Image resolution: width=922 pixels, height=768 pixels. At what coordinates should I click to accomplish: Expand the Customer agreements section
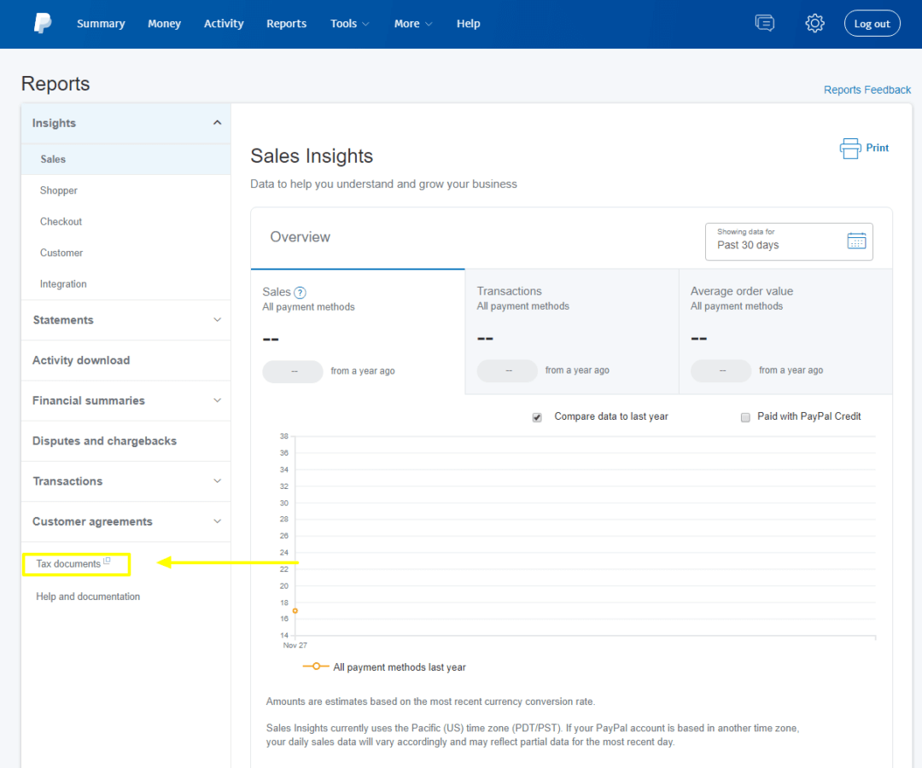click(x=125, y=521)
